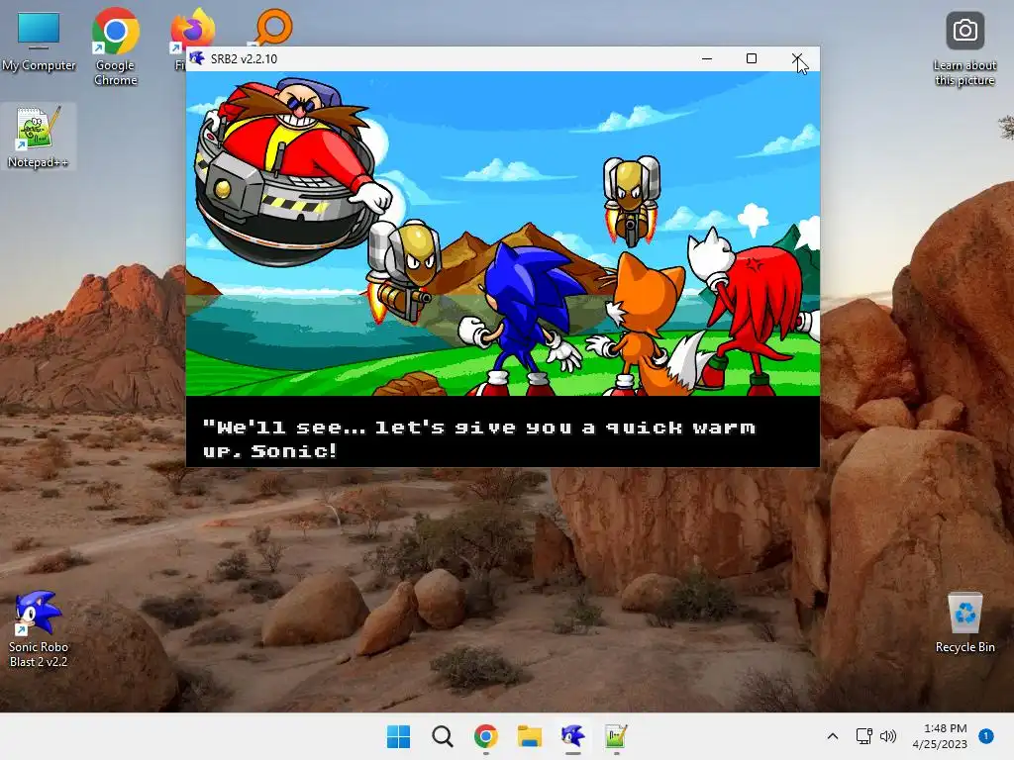The height and width of the screenshot is (760, 1014).
Task: Click the SRB2 v2.2.10 title text
Action: point(244,58)
